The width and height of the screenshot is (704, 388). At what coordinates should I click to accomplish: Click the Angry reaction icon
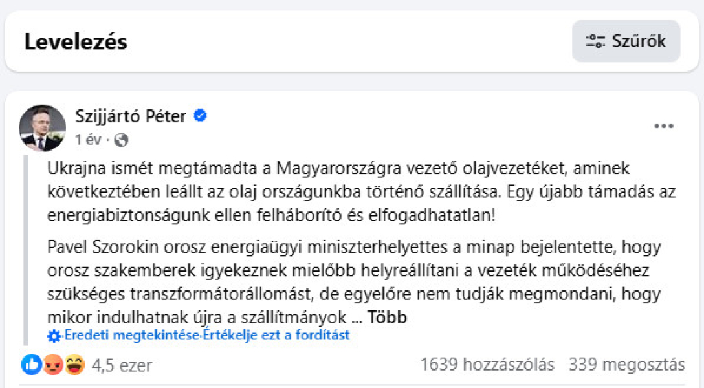pos(52,365)
